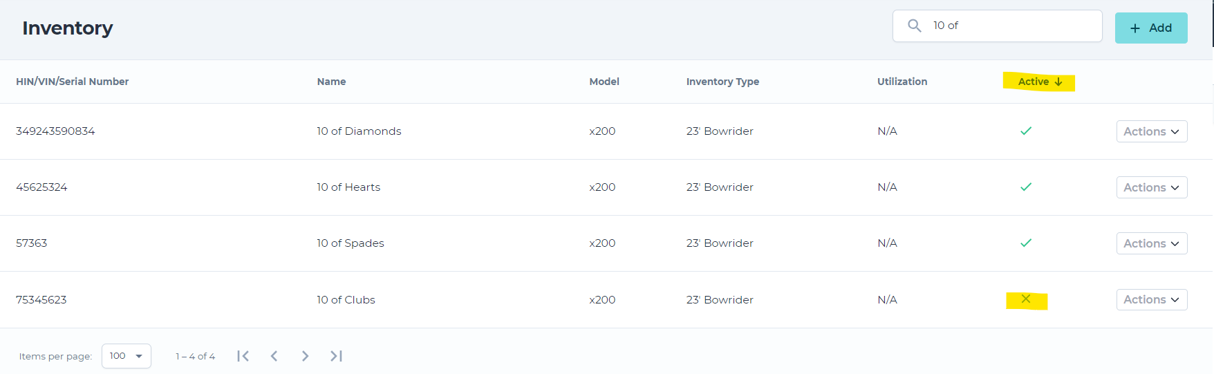Open the items per page dropdown
Viewport: 1214px width, 374px height.
coord(126,356)
